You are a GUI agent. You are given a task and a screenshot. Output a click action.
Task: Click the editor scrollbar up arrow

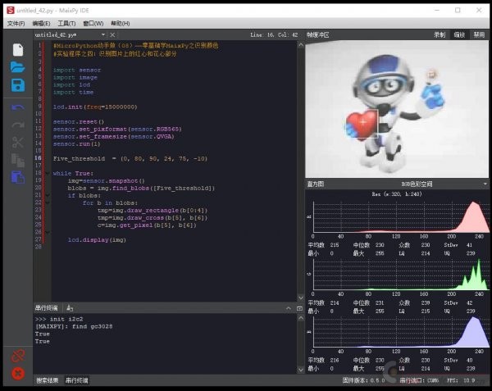coord(301,45)
